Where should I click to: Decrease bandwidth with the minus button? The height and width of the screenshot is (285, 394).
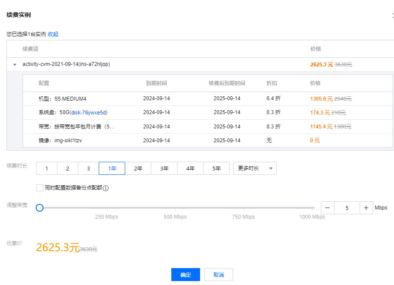327,208
